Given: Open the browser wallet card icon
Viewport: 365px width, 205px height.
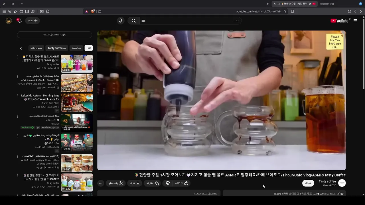Looking at the screenshot, I should pyautogui.click(x=21, y=11).
